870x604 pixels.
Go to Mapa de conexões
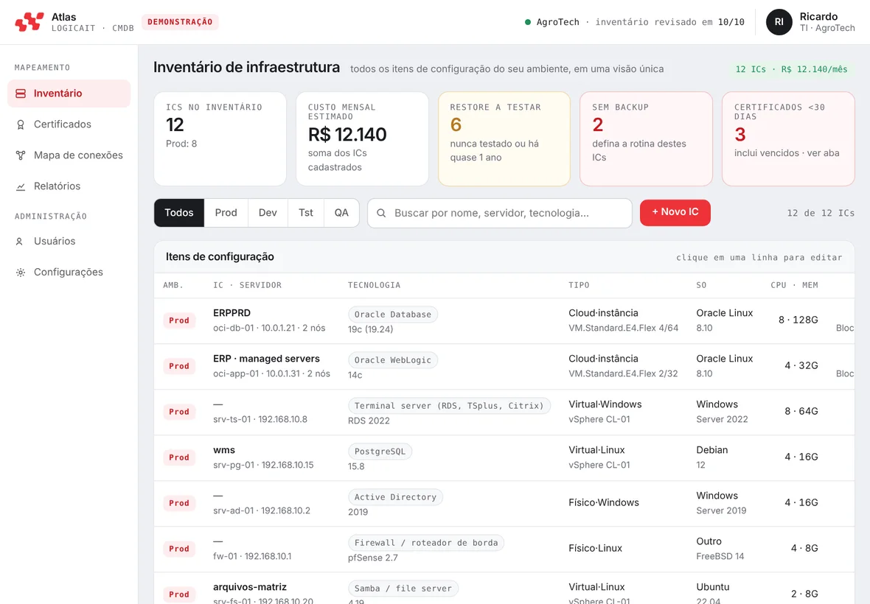(x=69, y=155)
